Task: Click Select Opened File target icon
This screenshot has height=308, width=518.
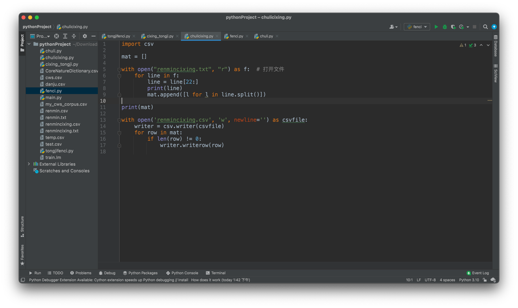Action: click(x=56, y=36)
